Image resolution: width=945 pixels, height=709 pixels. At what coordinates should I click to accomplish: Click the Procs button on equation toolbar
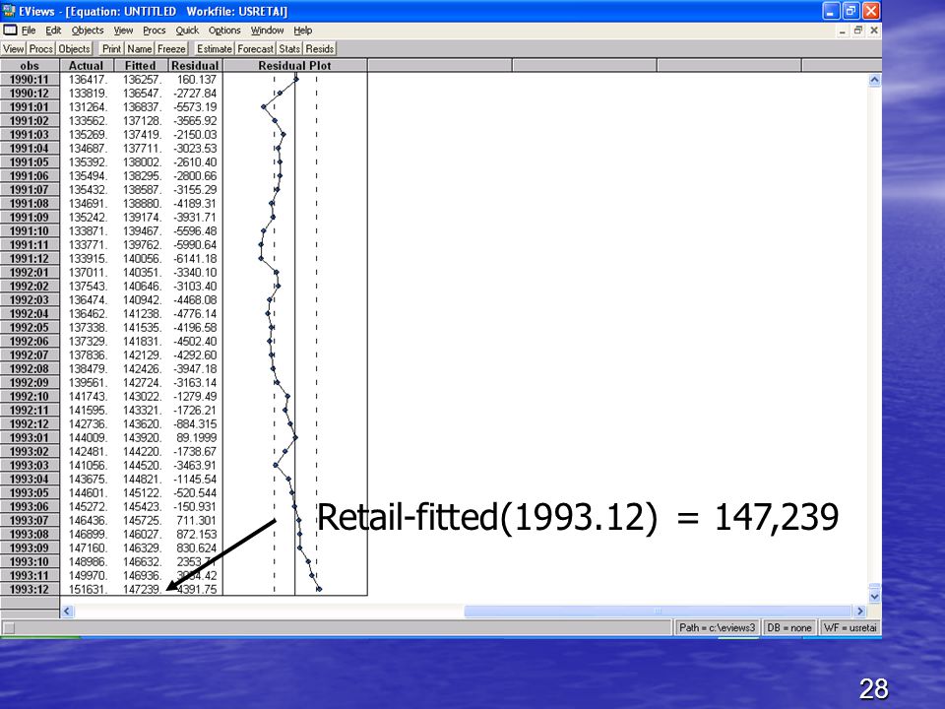(x=41, y=49)
